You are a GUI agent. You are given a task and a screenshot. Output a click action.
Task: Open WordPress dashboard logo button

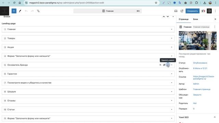[4, 11]
